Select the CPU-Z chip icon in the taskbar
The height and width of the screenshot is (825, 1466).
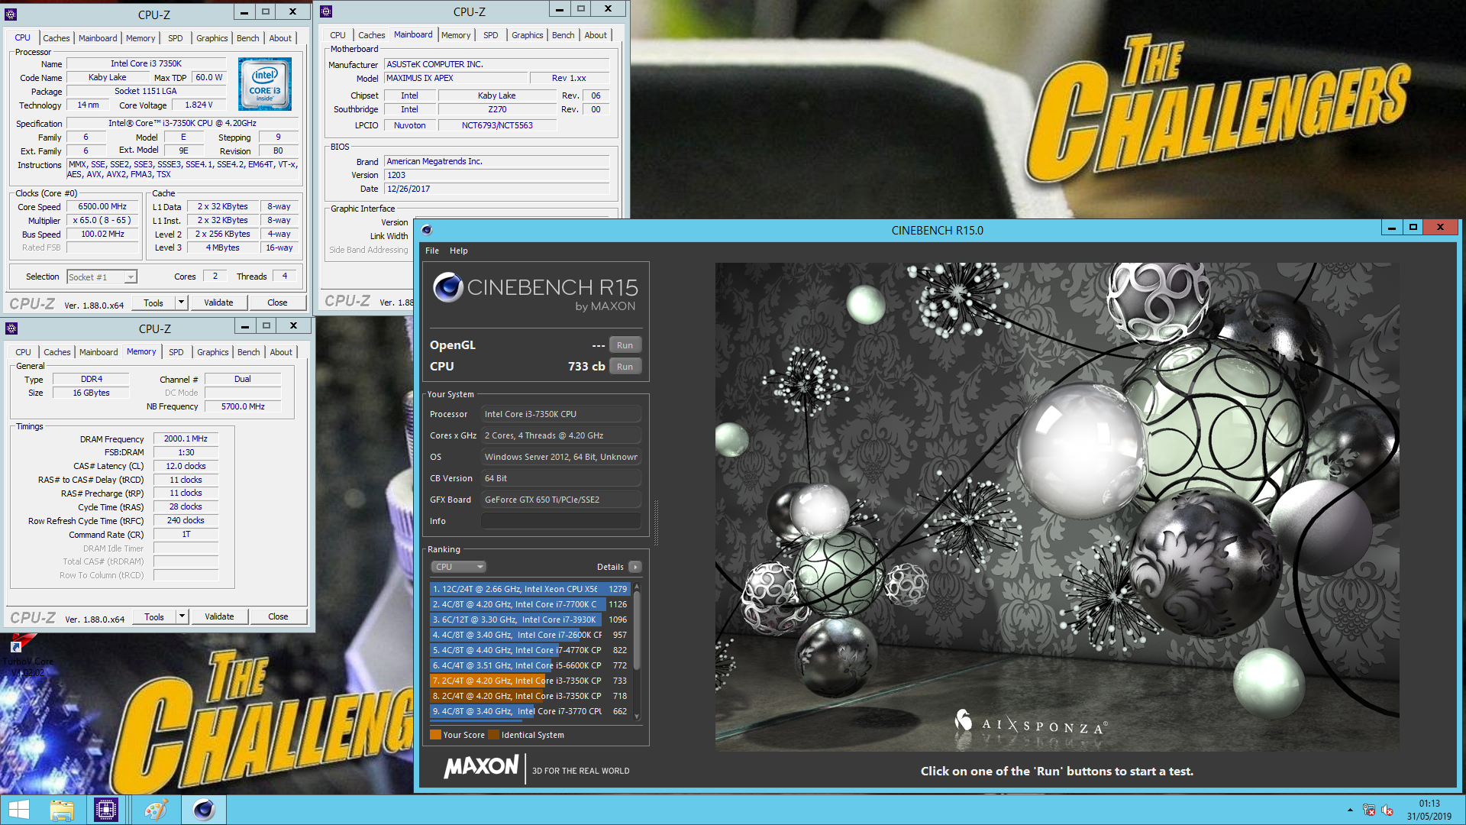coord(106,810)
